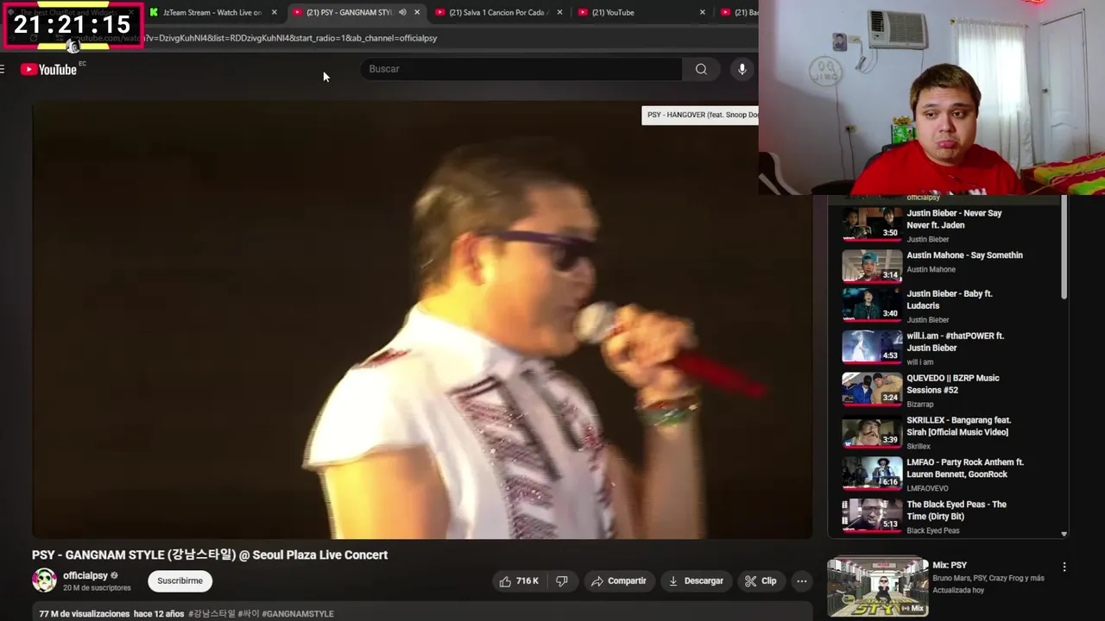Open QUEVEDO BZRP Music Sessions #52 thumbnail
The height and width of the screenshot is (621, 1105).
[x=872, y=389]
